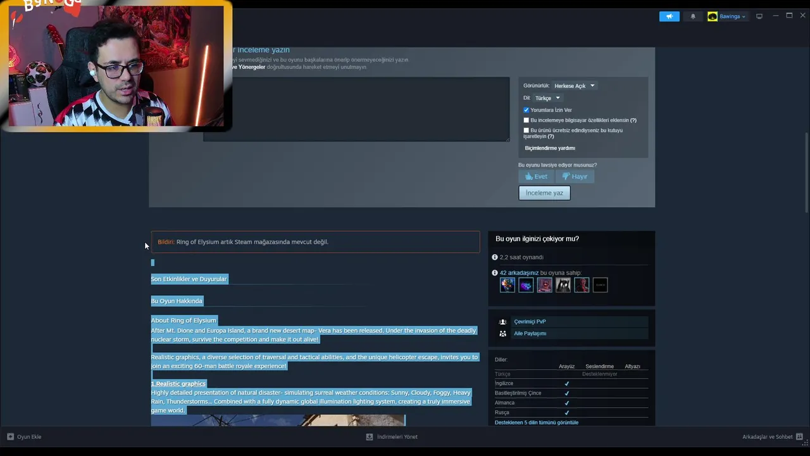Viewport: 810px width, 456px height.
Task: Click info icon beside 2,2 saat oynandı
Action: (495, 257)
